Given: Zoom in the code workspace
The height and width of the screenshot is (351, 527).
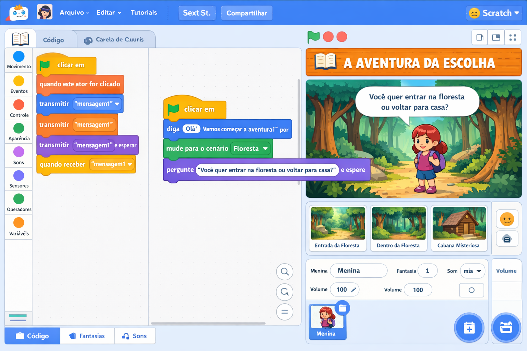Looking at the screenshot, I should (x=284, y=271).
